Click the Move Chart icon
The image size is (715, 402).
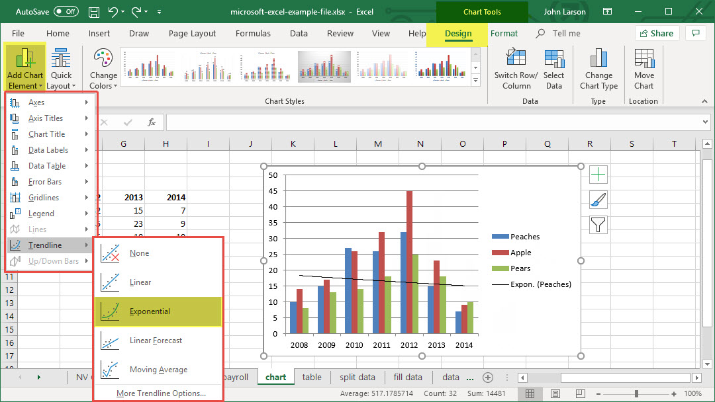click(x=643, y=59)
